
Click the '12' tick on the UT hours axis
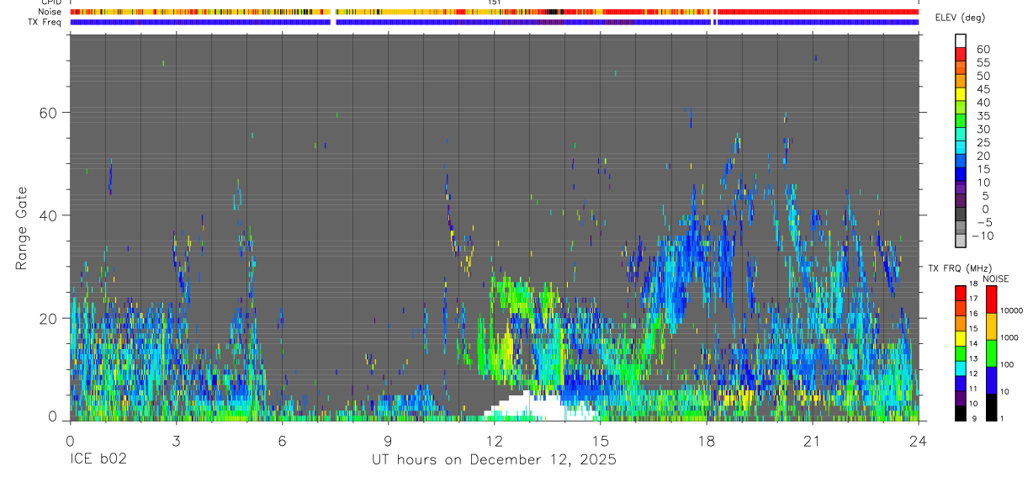click(x=494, y=441)
